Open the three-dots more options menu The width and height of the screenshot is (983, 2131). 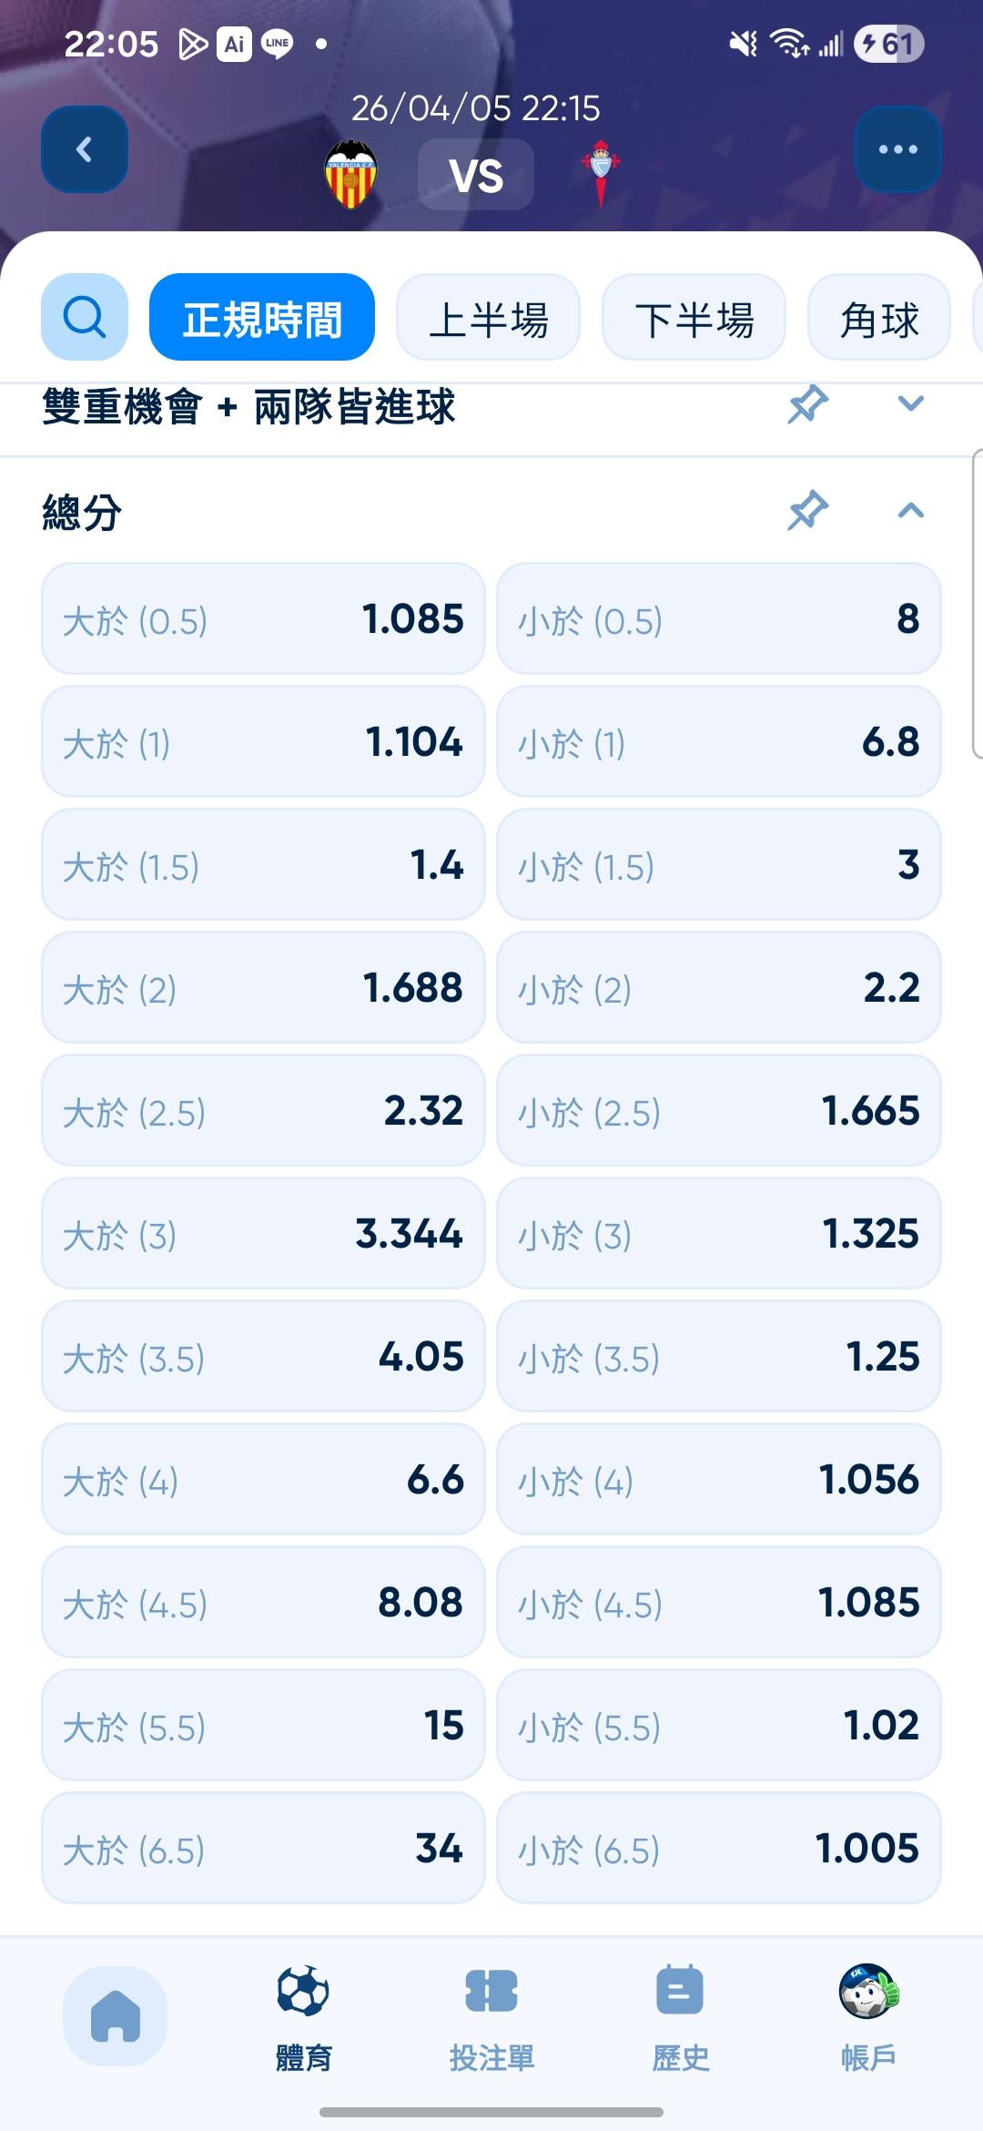click(x=897, y=149)
